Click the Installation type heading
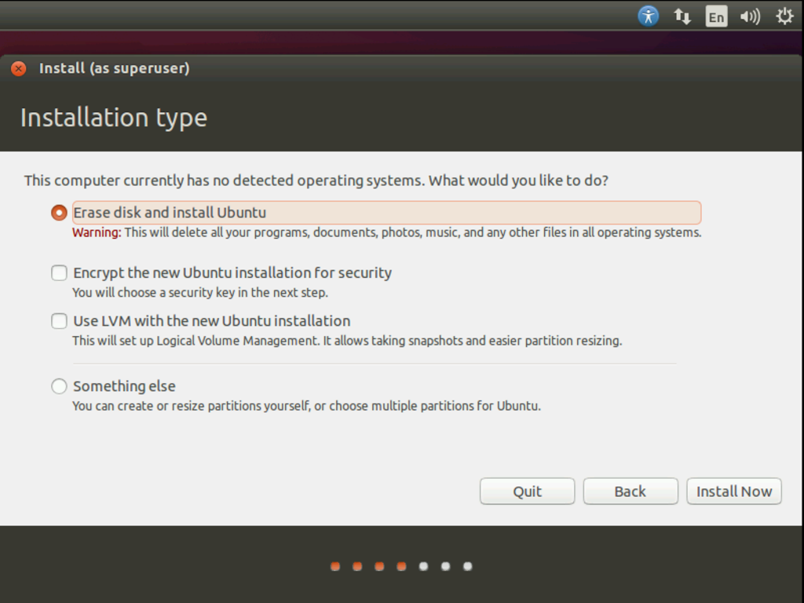The image size is (804, 603). tap(114, 118)
